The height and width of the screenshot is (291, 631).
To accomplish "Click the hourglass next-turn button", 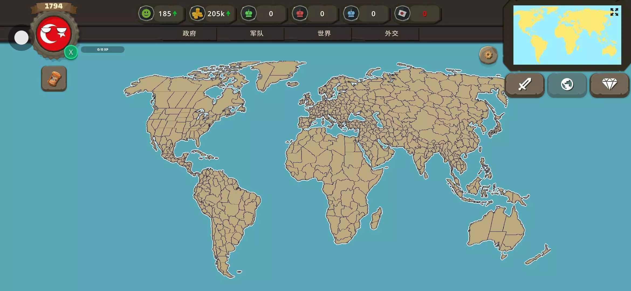I will pos(54,79).
